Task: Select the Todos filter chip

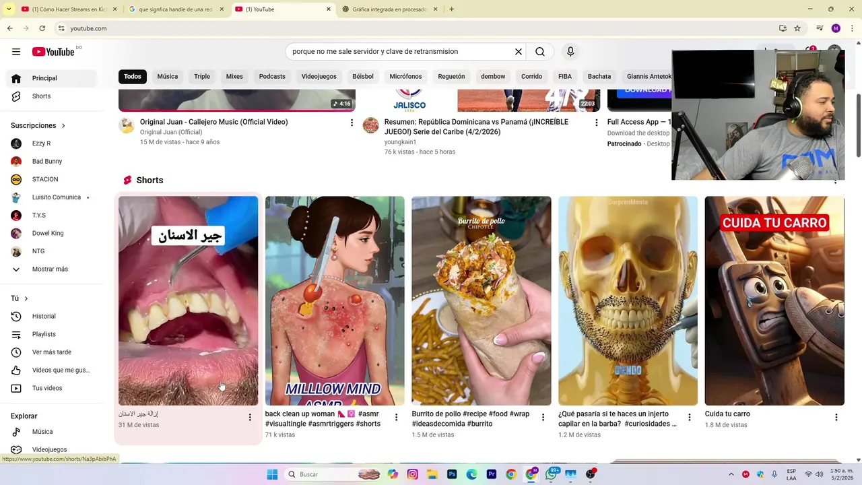Action: [x=133, y=77]
